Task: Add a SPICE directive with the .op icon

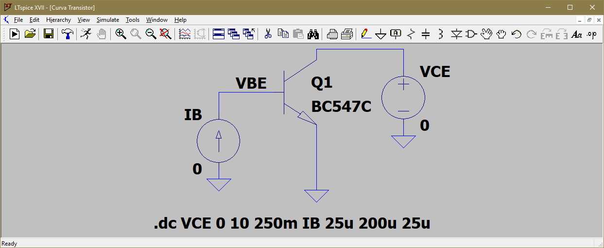Action: [x=591, y=34]
